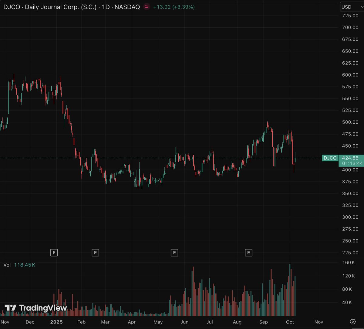
Task: Click the 225.00 price axis label
Action: pyautogui.click(x=350, y=252)
